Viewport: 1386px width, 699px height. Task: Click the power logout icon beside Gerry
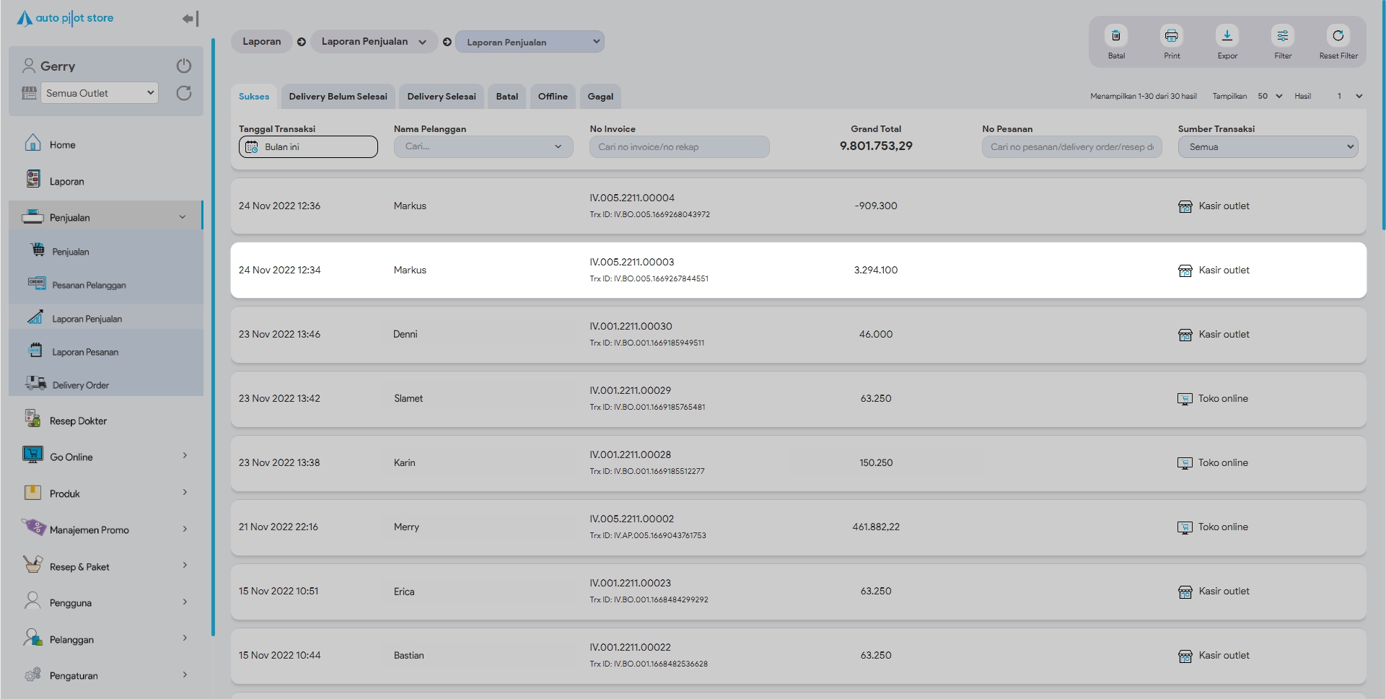pyautogui.click(x=184, y=66)
